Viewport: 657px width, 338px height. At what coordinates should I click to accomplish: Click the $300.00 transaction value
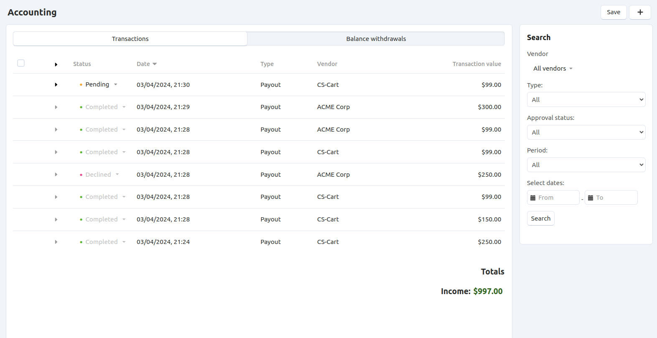click(489, 107)
